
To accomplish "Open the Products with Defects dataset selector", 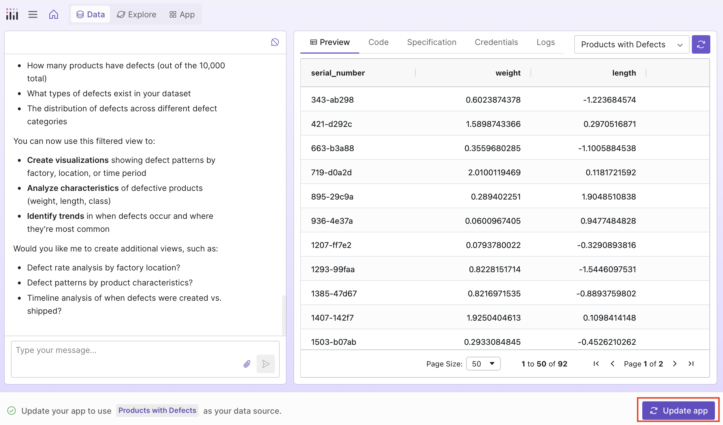I will click(631, 44).
